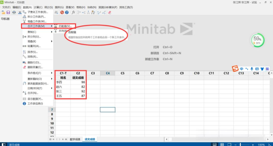Click the Sogou soft keyboard icon
Screen dimensions: 273x146
pyautogui.click(x=257, y=69)
